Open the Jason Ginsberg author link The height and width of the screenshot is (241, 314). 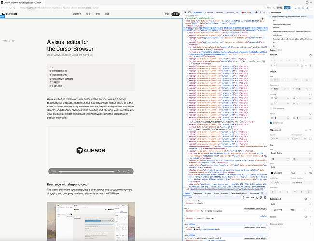pyautogui.click(x=73, y=55)
